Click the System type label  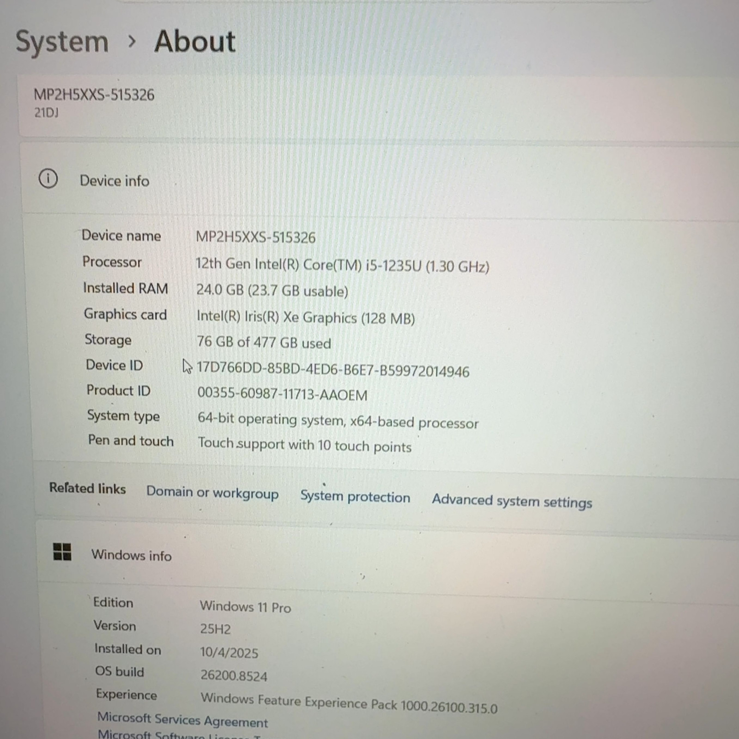pos(123,416)
